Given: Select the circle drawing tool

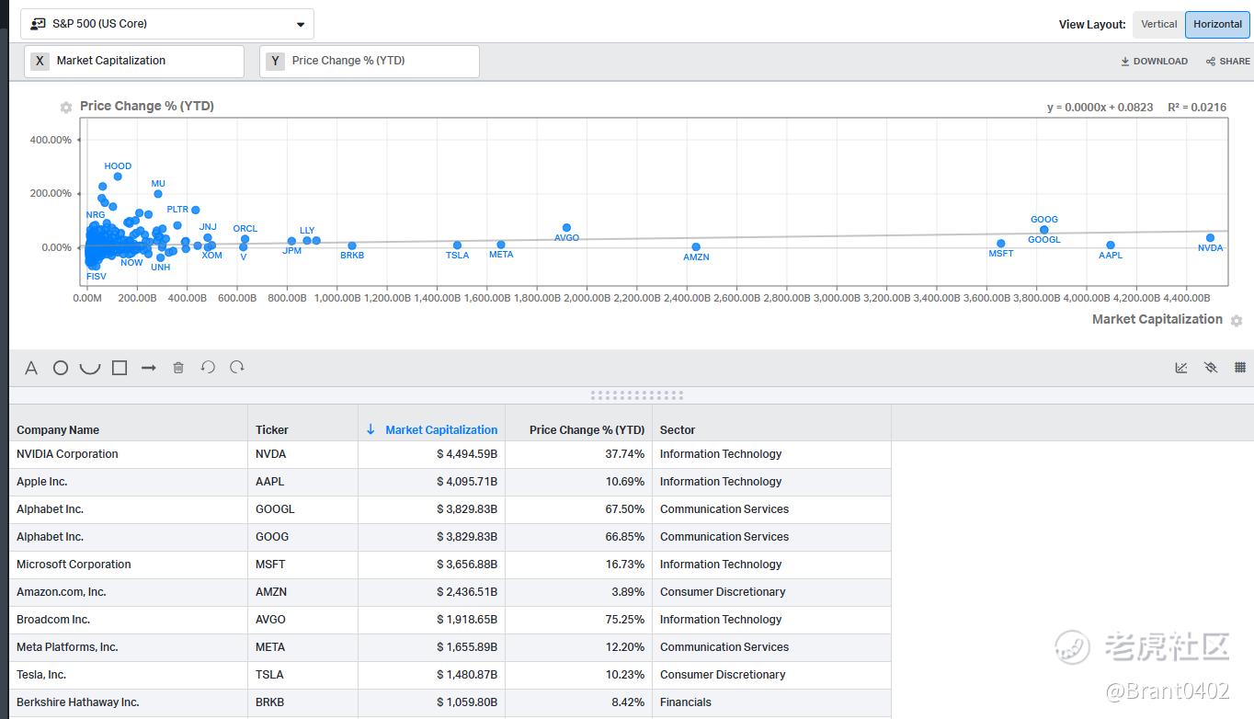Looking at the screenshot, I should [x=61, y=368].
